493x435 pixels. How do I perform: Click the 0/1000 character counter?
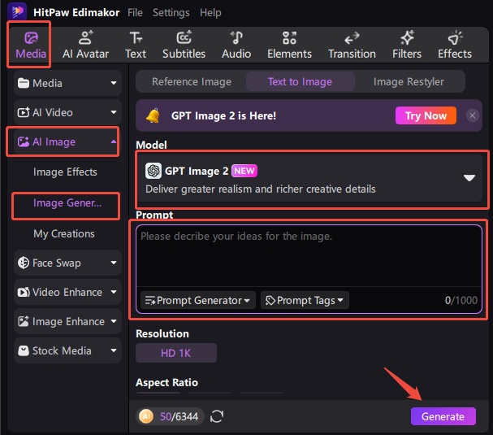click(x=461, y=300)
